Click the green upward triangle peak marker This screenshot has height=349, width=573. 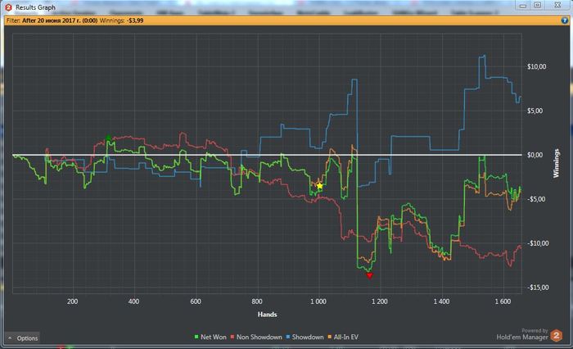pyautogui.click(x=108, y=138)
